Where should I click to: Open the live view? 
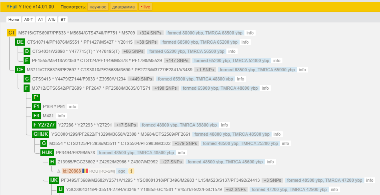pos(146,7)
